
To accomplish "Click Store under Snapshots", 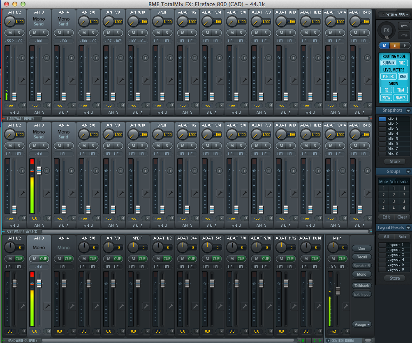I will [x=394, y=161].
